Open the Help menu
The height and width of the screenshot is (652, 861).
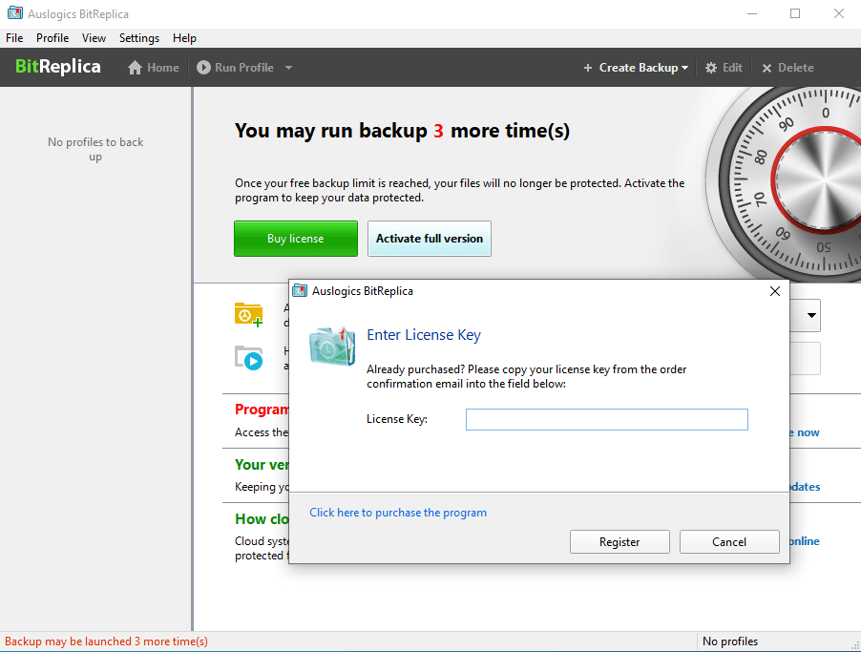click(184, 38)
